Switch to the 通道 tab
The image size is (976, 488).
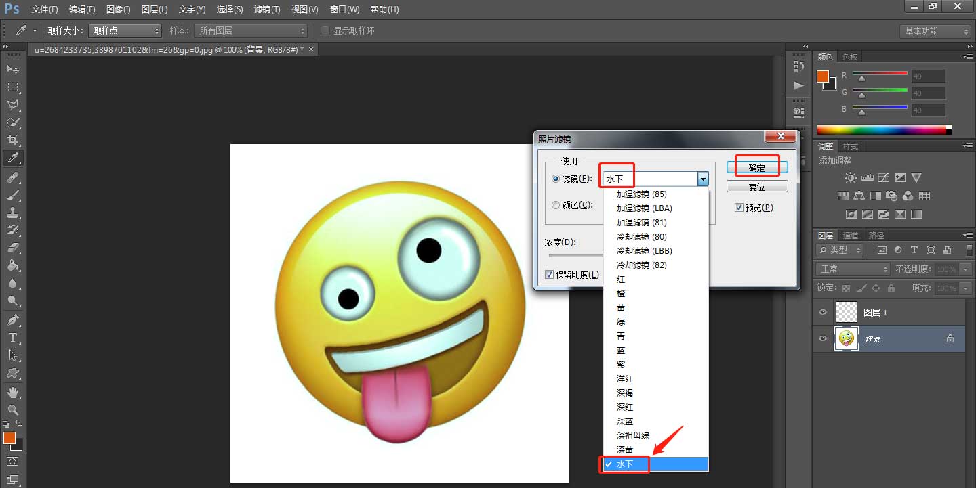pos(851,235)
